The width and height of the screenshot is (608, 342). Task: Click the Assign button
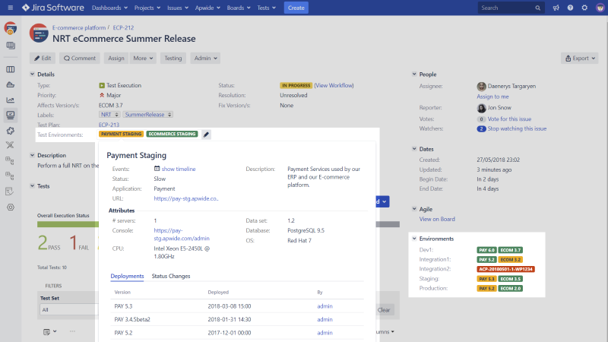pos(116,59)
